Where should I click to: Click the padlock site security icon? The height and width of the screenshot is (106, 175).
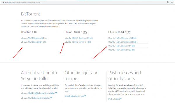pyautogui.click(x=3, y=2)
